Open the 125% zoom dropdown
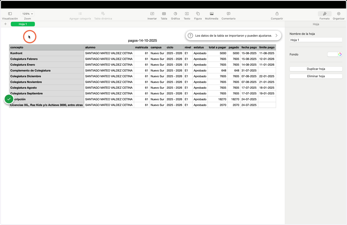Screen dimensions: 347x225 (27, 14)
